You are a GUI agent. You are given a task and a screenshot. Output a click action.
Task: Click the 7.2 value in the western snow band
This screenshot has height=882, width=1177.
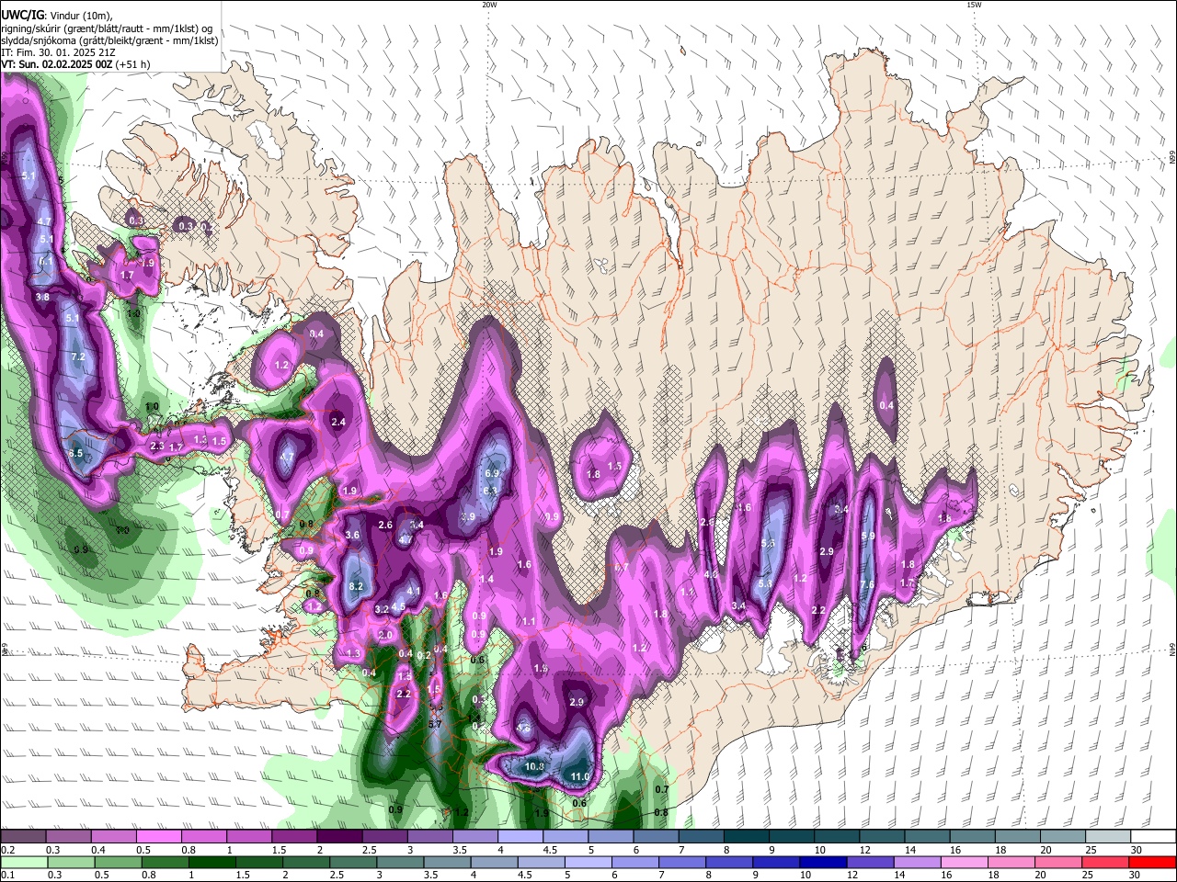pyautogui.click(x=77, y=356)
